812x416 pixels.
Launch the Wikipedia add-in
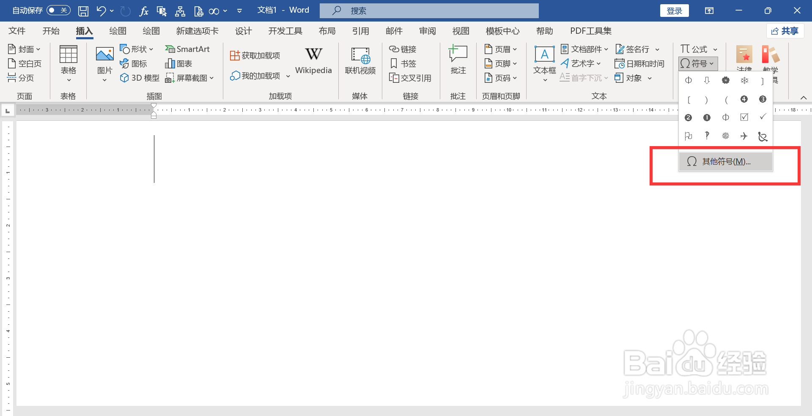[313, 60]
